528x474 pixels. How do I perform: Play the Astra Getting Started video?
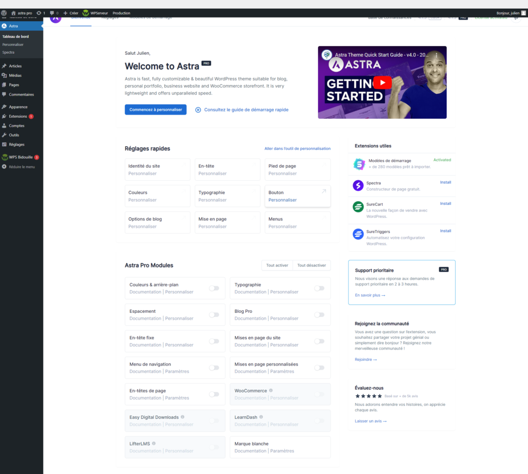382,83
